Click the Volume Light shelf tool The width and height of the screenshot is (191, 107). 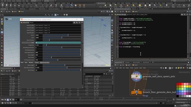127,6
